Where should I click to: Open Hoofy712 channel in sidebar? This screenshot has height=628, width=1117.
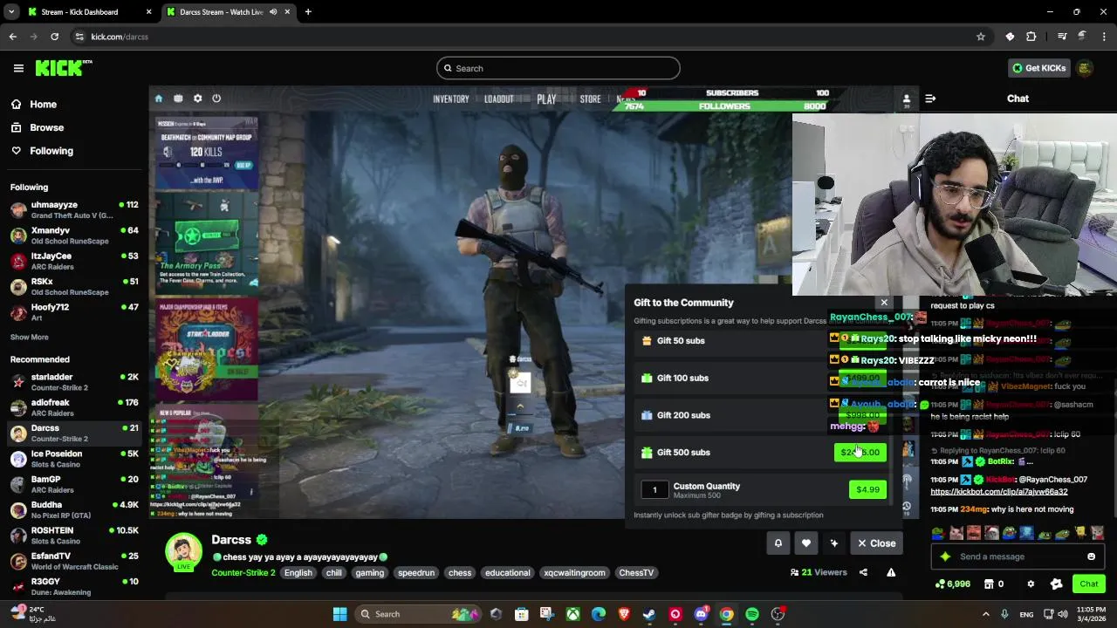click(74, 312)
